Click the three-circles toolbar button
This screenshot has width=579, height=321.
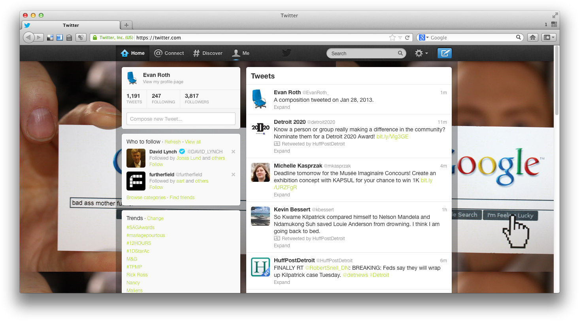(81, 37)
